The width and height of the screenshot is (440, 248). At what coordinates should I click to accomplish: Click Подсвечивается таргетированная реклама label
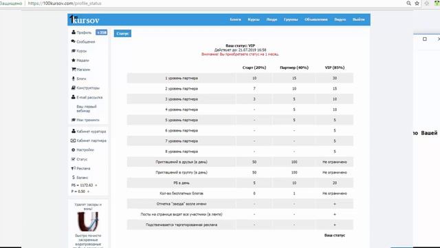pos(181,225)
